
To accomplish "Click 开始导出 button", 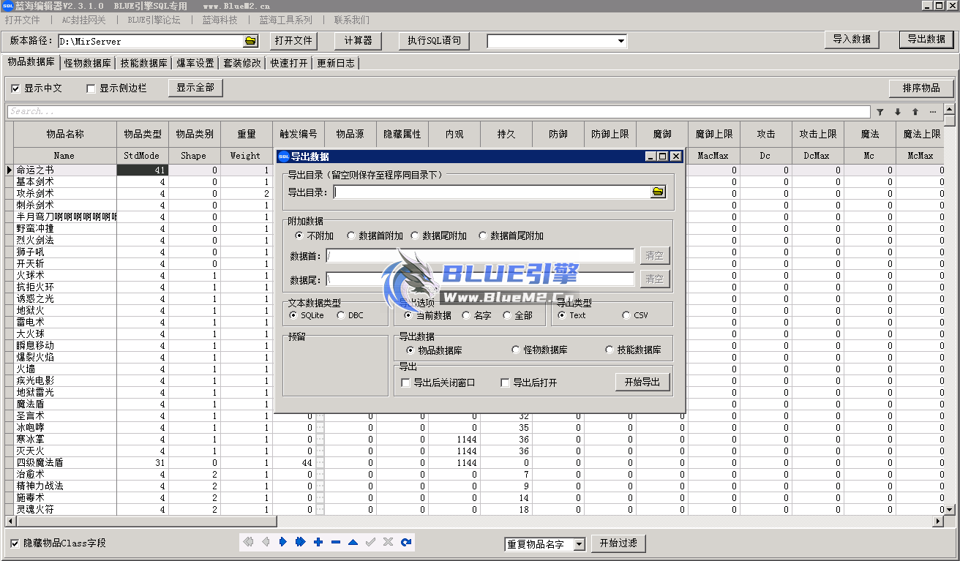I will coord(642,382).
